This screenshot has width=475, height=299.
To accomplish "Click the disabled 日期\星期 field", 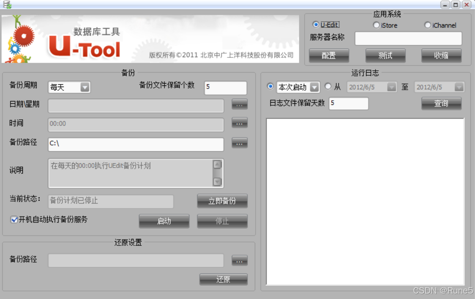I will pos(136,106).
